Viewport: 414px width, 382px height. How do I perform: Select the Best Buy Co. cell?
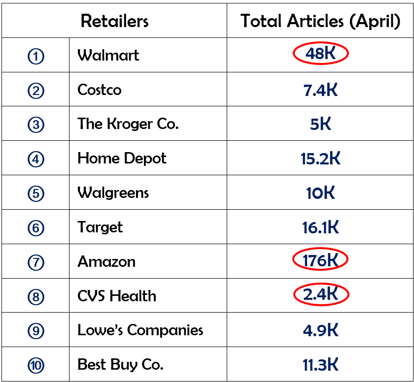pos(120,365)
